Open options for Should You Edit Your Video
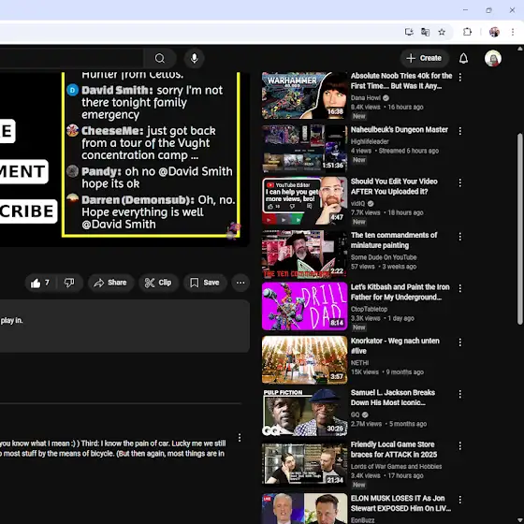The width and height of the screenshot is (524, 524). pos(460,182)
